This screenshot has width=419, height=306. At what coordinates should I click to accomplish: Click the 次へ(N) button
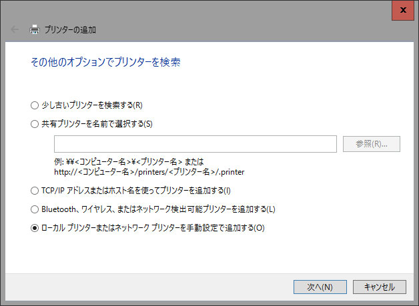tap(320, 287)
